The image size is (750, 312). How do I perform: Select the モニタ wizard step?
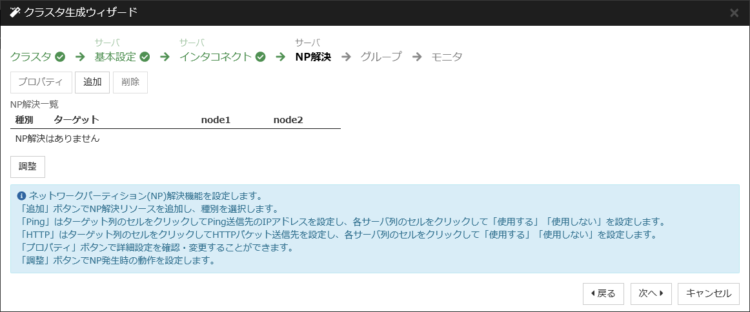(x=447, y=57)
